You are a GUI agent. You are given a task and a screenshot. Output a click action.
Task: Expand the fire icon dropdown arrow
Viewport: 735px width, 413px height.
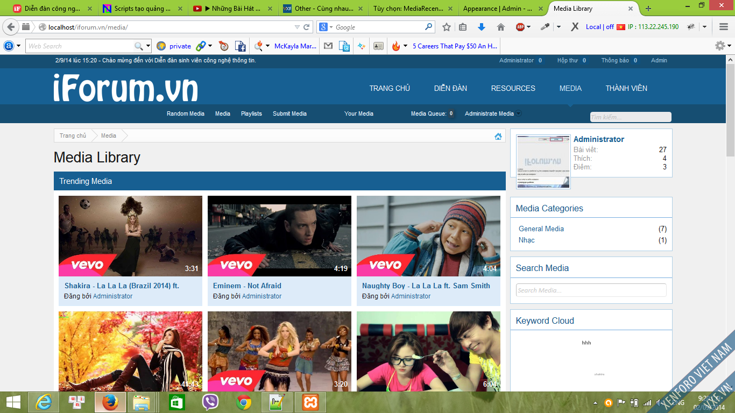click(405, 46)
